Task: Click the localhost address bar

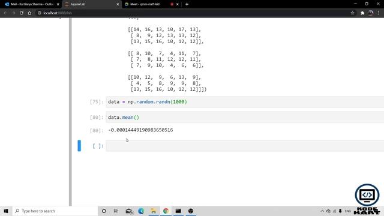Action: [x=191, y=13]
